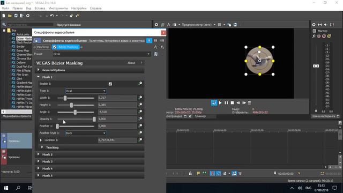Screen dimensions: 343x193
Task: Open preview properties gear icon
Action: click(x=156, y=25)
